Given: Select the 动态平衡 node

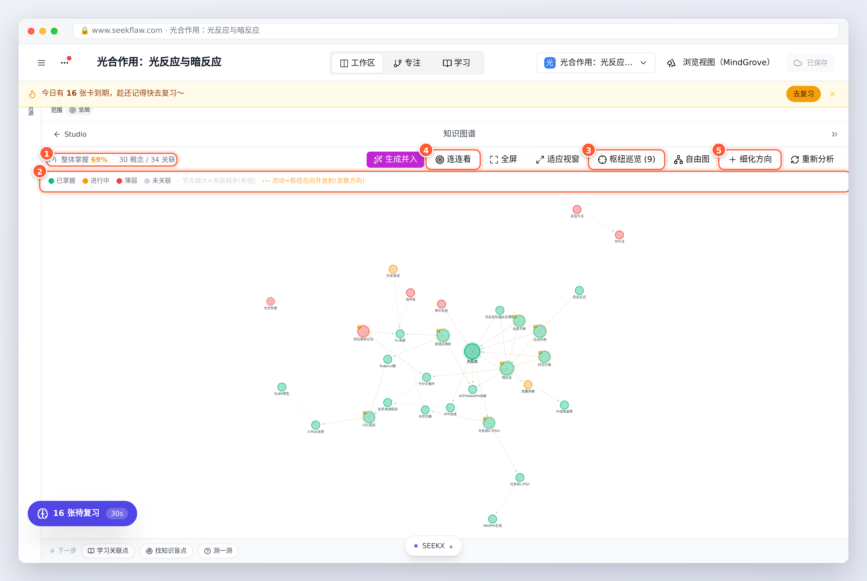Looking at the screenshot, I should 519,320.
